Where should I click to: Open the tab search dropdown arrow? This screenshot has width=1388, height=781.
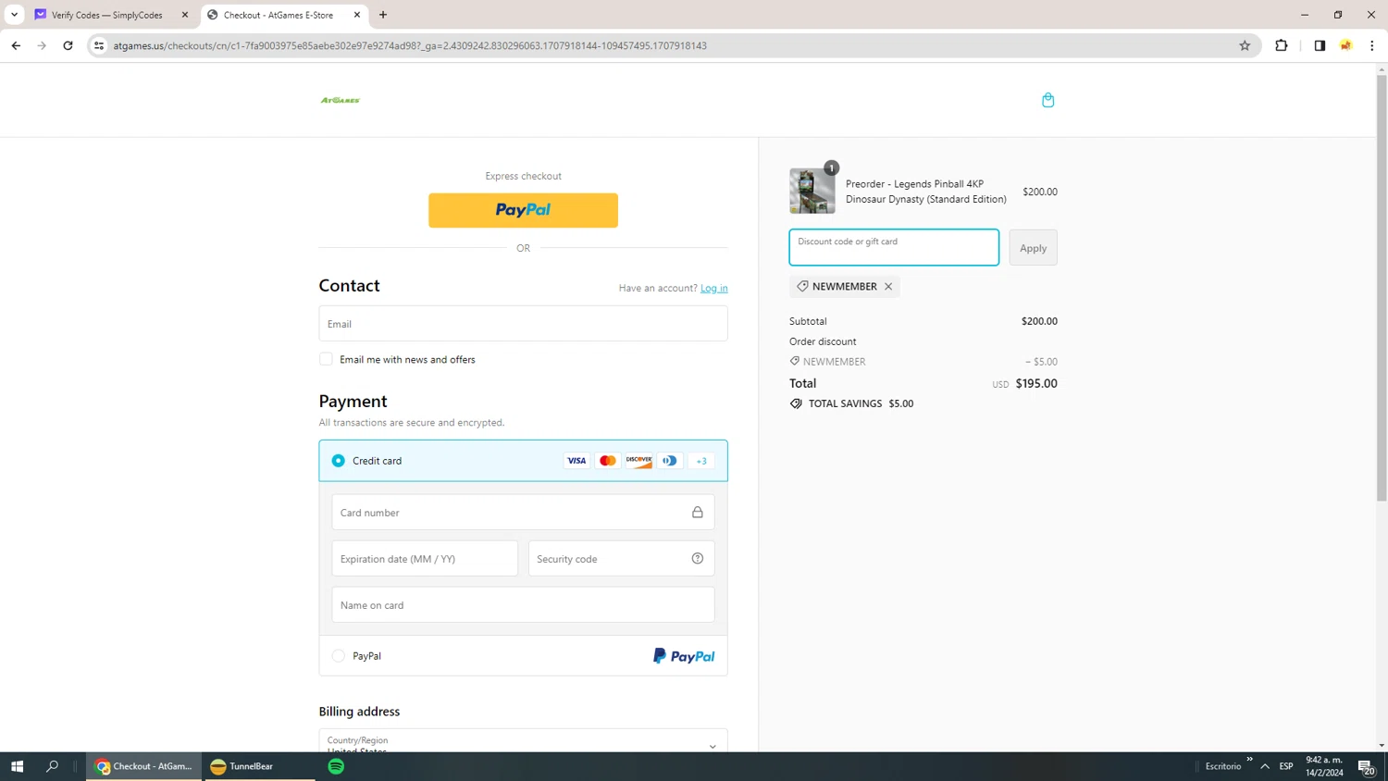tap(14, 15)
